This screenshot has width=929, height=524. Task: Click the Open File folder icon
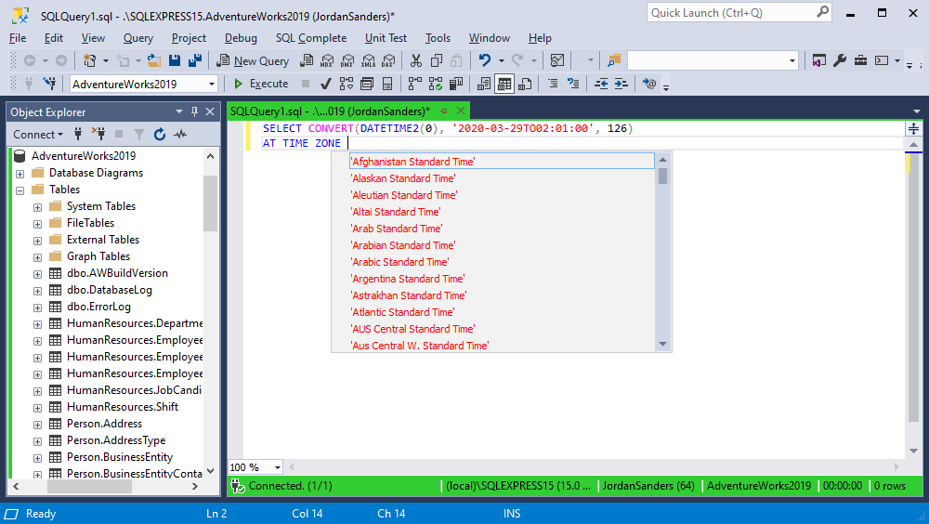(x=154, y=60)
